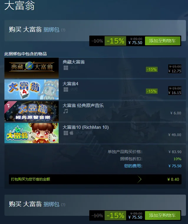Click the Windows icon under 典藏大富翁
Screen dimensions: 188x224
click(x=66, y=68)
